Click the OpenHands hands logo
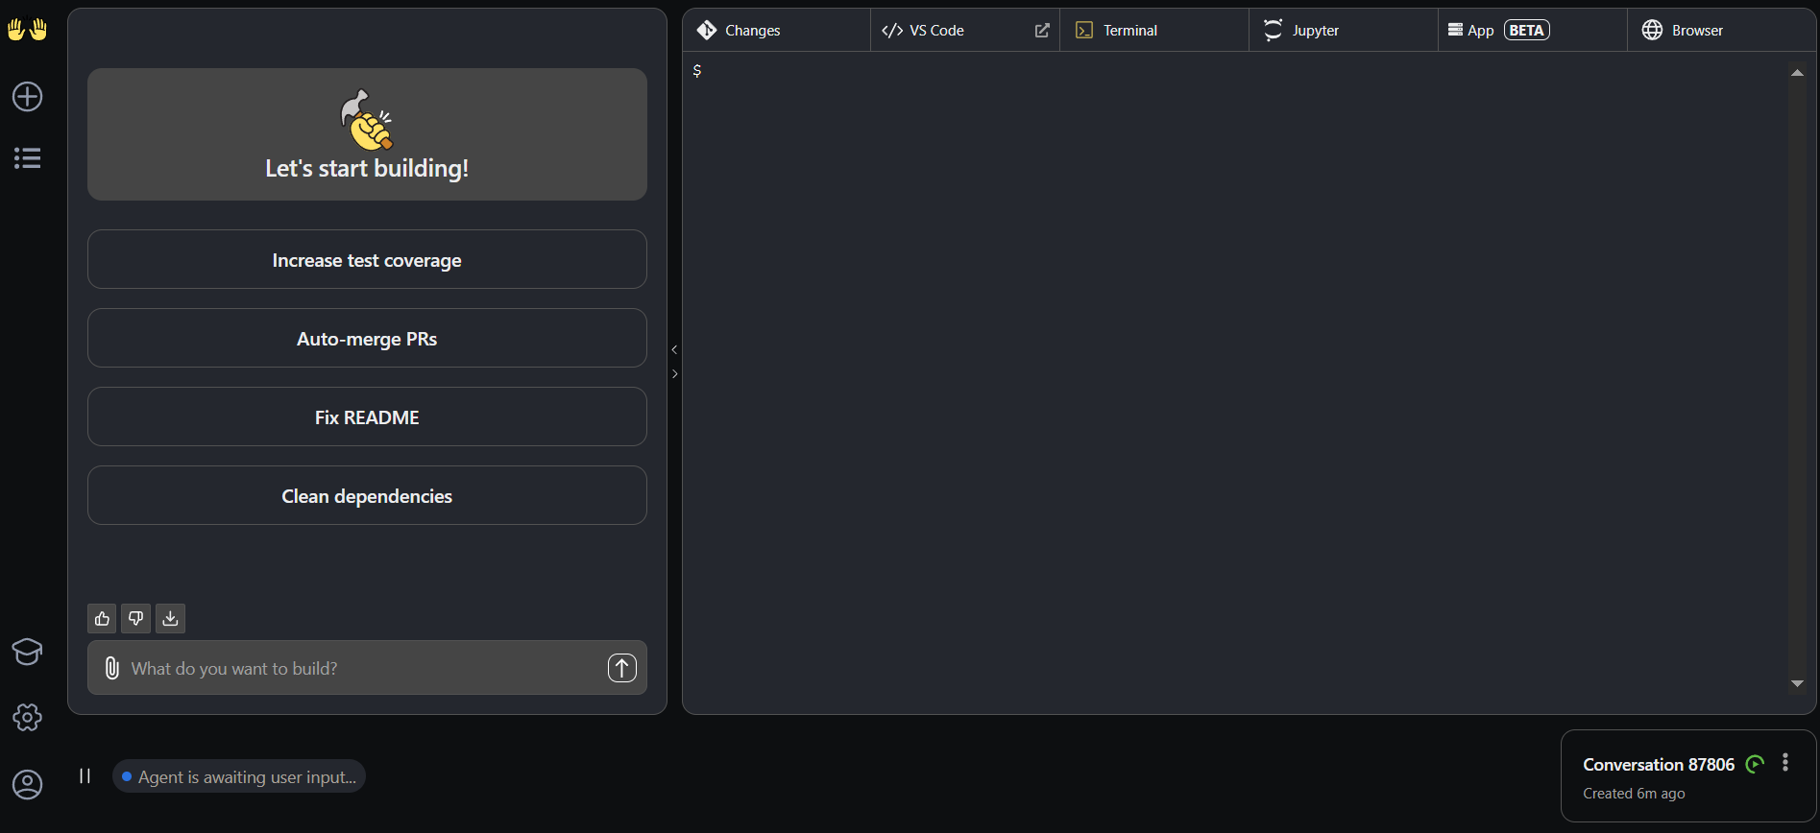 tap(27, 30)
